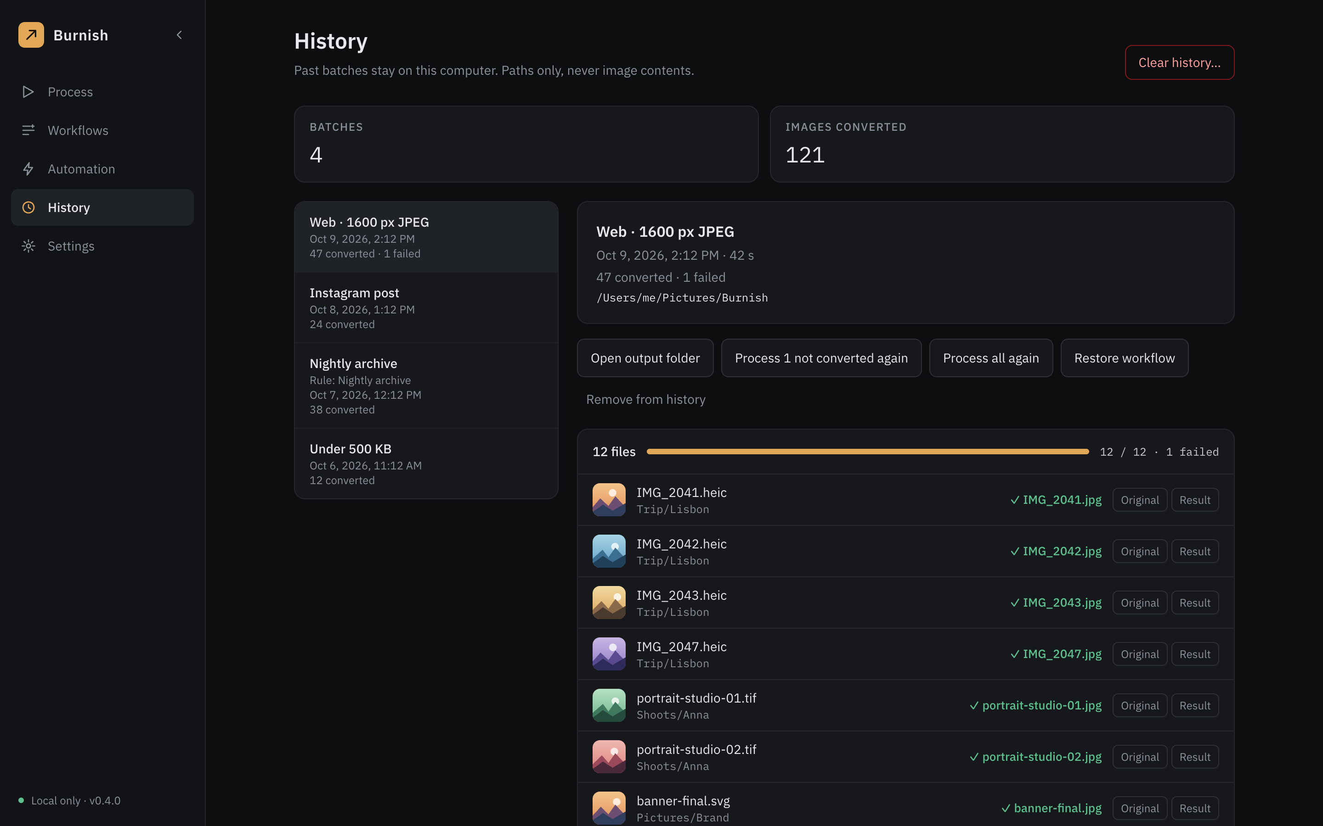Show Original for portrait-studio-02.tif
The width and height of the screenshot is (1323, 826).
[x=1140, y=757]
